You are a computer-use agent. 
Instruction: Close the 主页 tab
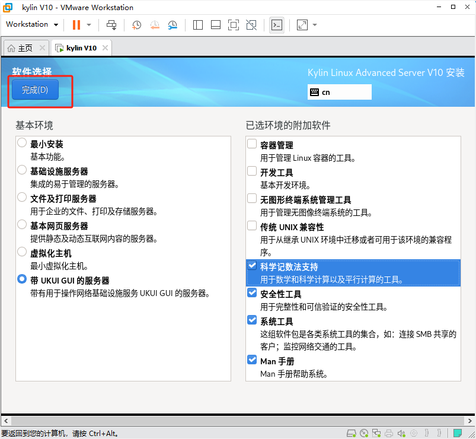(x=42, y=47)
